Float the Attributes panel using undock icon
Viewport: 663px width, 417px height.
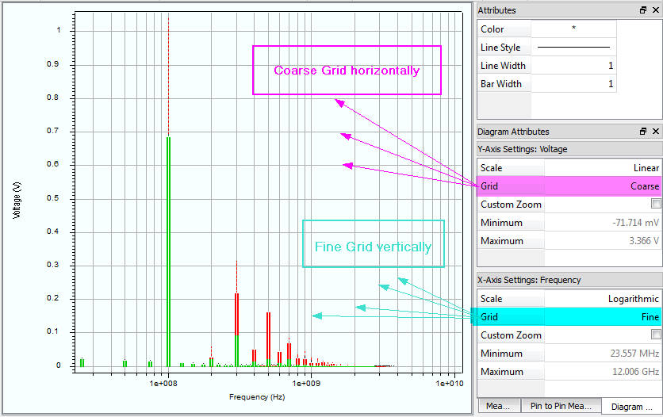coord(643,10)
